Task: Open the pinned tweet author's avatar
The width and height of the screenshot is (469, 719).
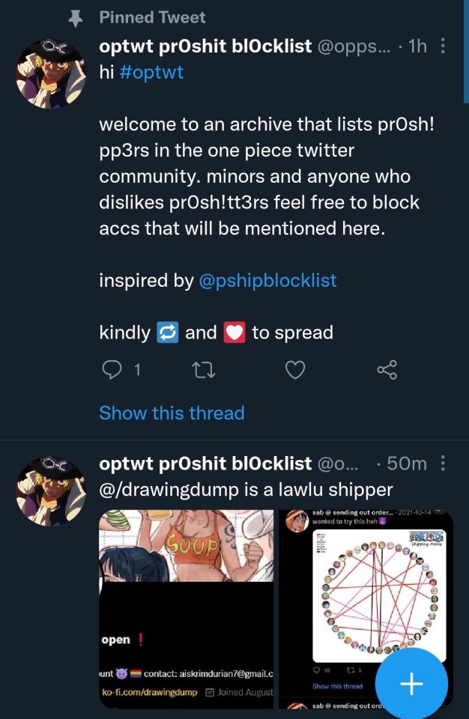Action: pos(51,74)
